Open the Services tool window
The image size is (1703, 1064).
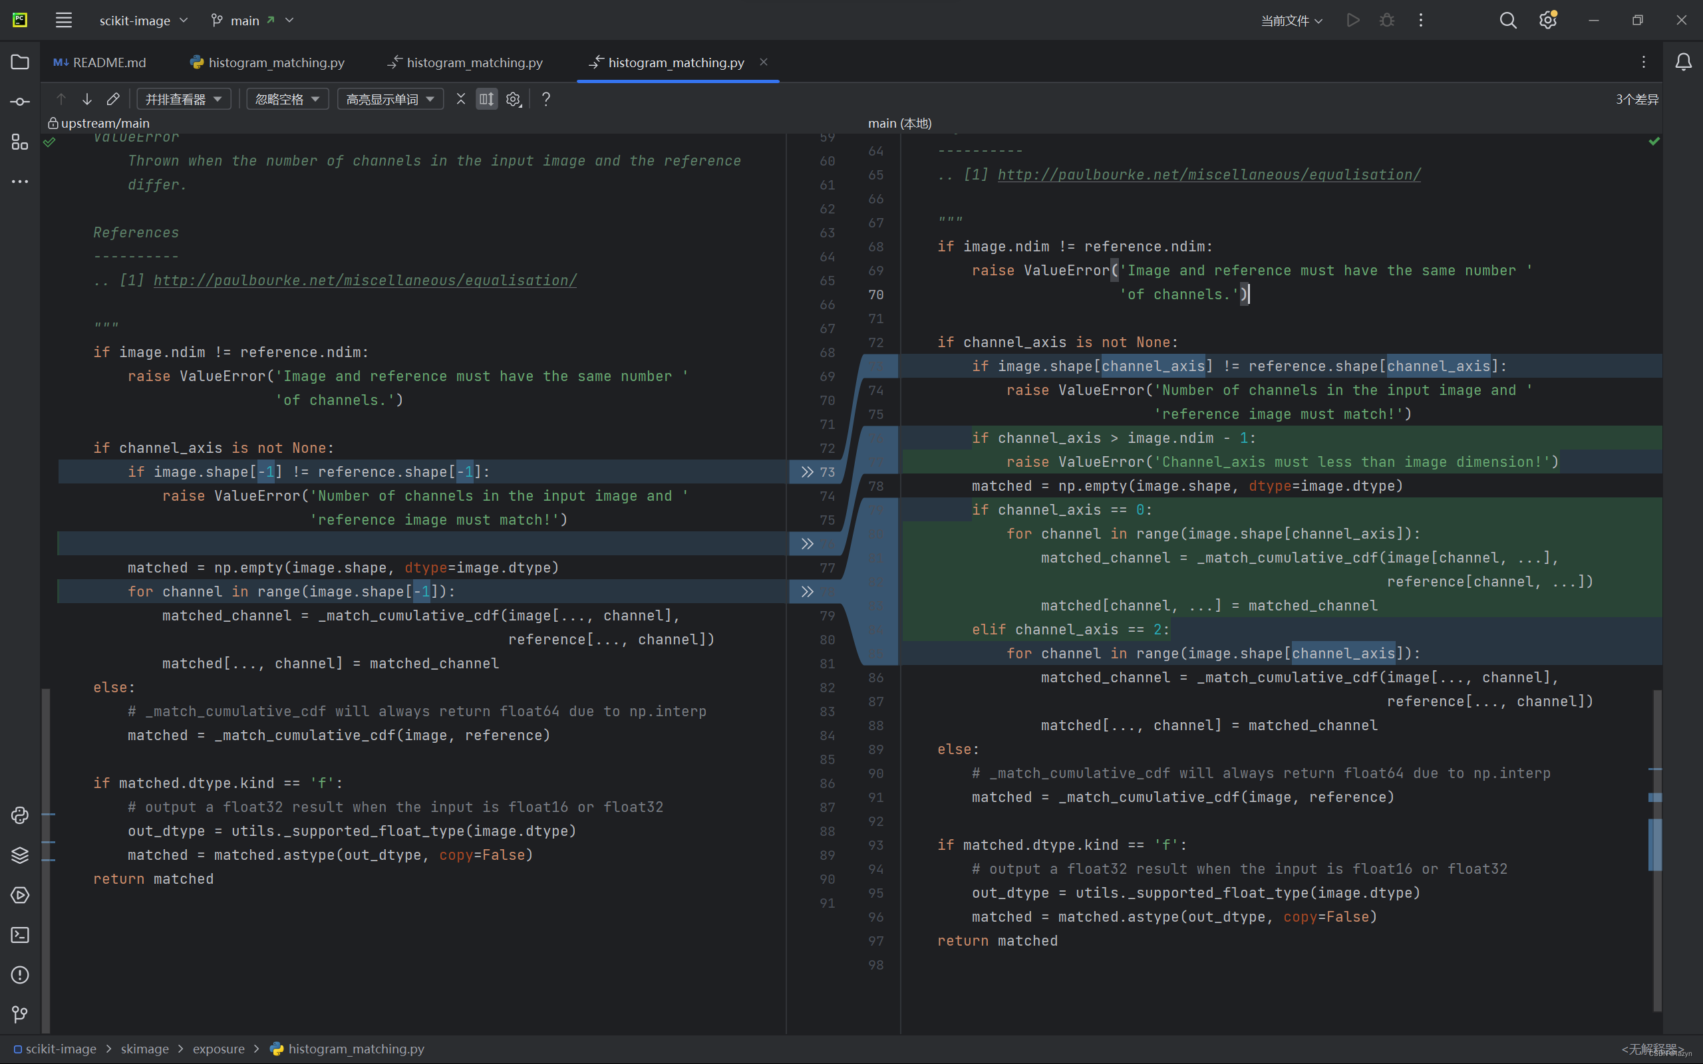(x=20, y=895)
